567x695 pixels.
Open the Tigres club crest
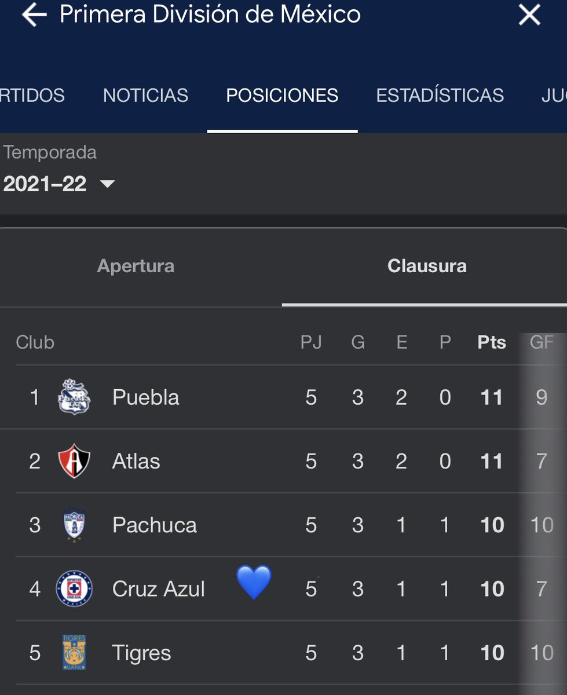[x=74, y=653]
